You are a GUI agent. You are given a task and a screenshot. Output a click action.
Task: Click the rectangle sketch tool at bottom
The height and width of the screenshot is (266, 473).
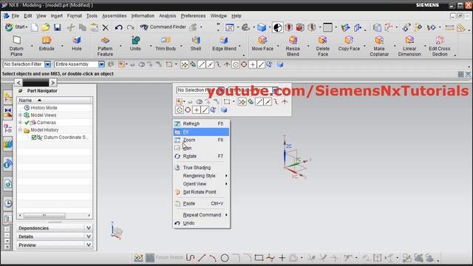[x=259, y=258]
